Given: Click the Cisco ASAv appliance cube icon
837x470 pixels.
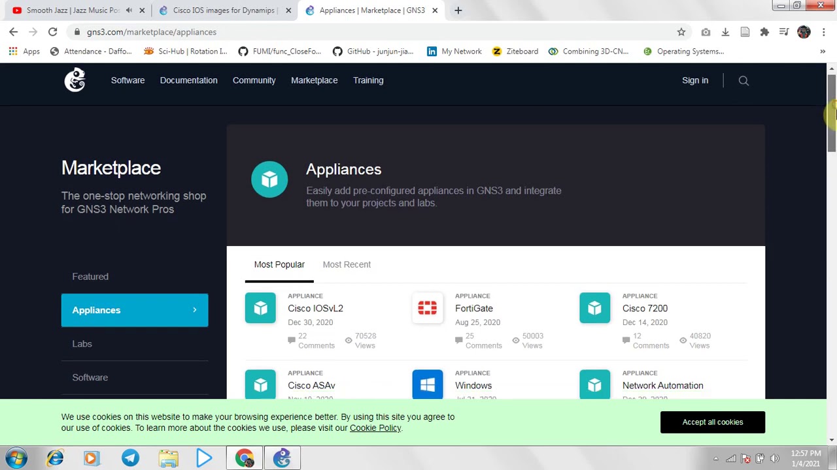Looking at the screenshot, I should [260, 384].
